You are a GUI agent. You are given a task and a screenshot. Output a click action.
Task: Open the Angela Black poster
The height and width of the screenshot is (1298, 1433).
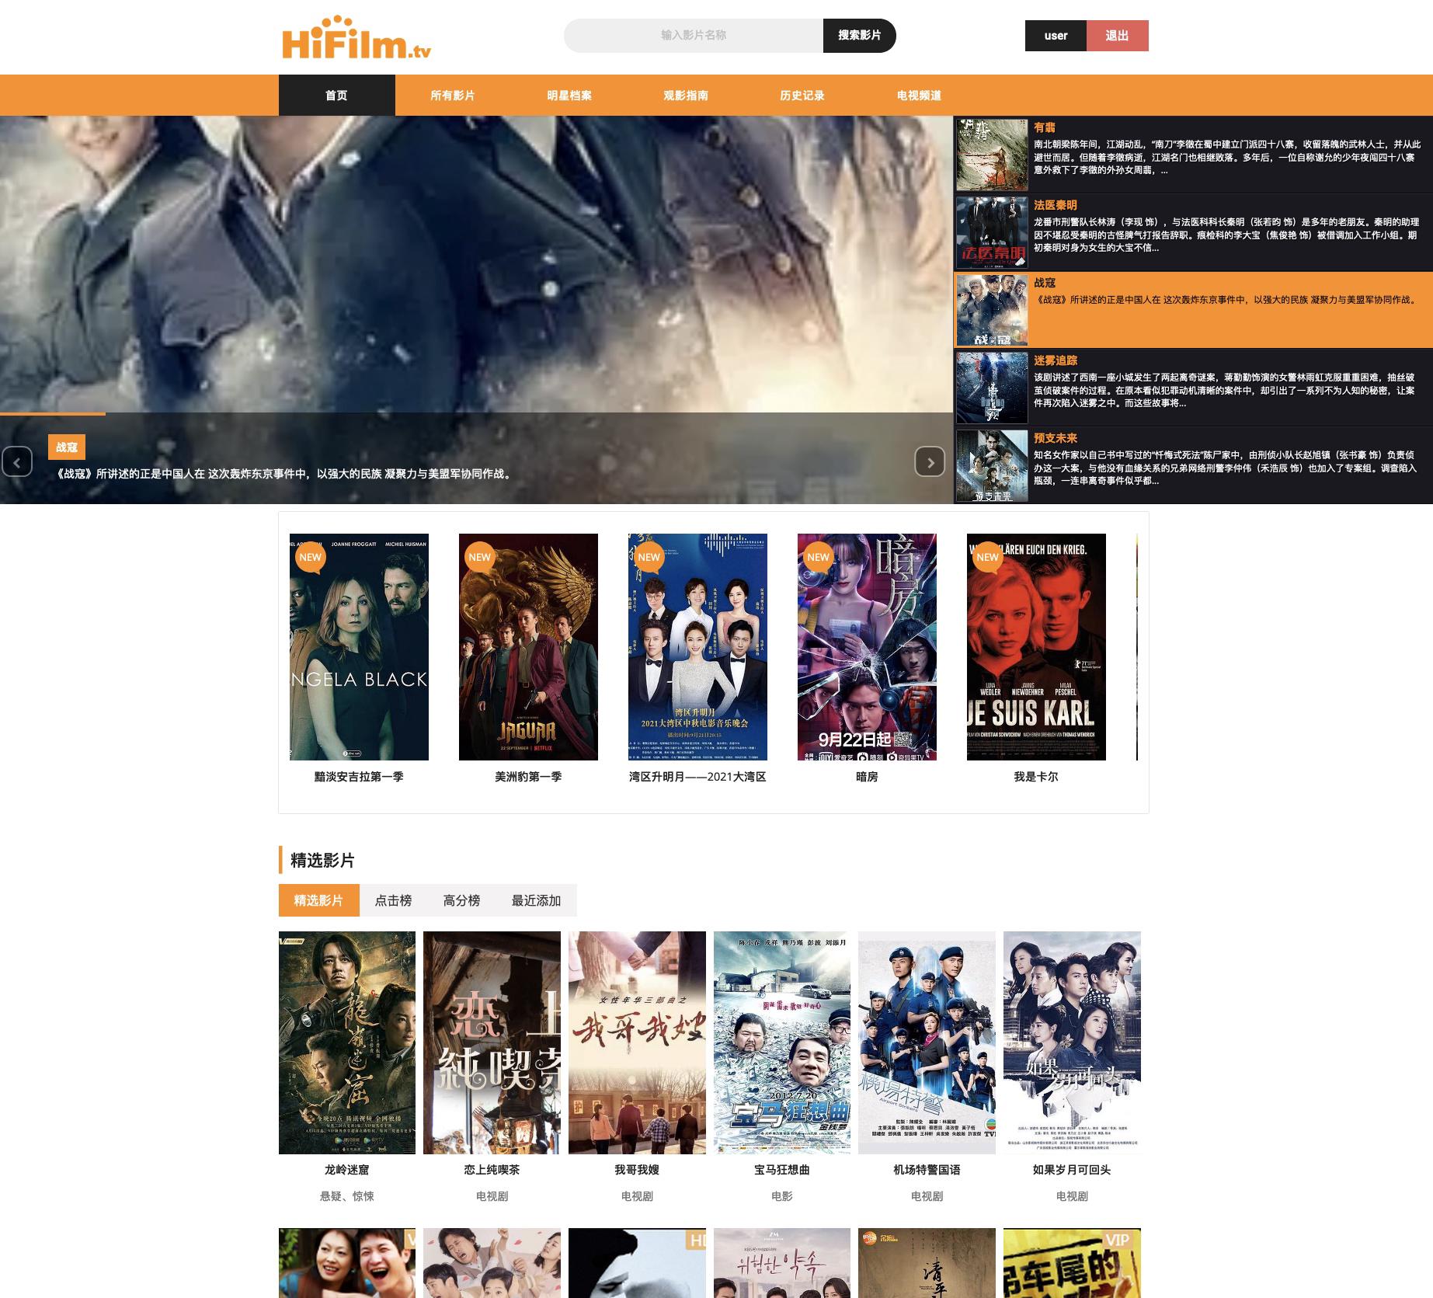click(x=359, y=647)
